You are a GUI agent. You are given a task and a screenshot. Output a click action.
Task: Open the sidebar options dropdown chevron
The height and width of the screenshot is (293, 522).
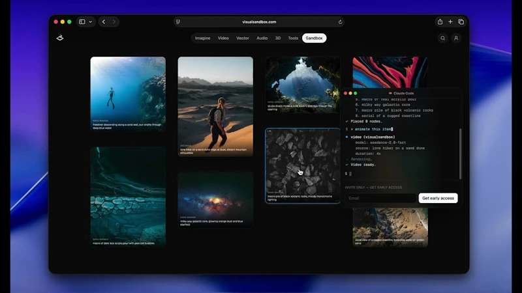(90, 22)
